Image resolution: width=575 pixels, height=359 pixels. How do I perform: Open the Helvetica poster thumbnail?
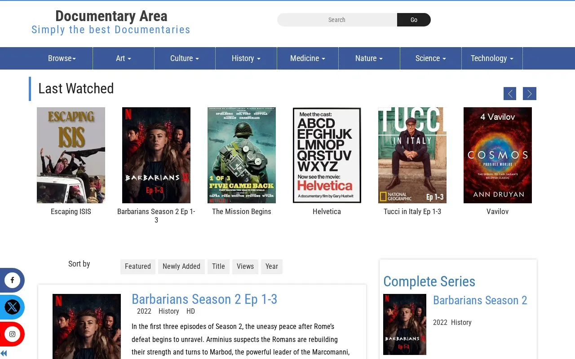[327, 155]
